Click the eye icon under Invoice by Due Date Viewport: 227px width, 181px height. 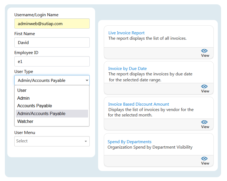tap(204, 86)
